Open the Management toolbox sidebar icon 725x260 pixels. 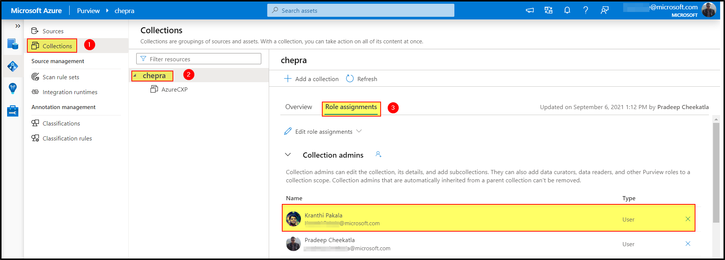pyautogui.click(x=13, y=111)
